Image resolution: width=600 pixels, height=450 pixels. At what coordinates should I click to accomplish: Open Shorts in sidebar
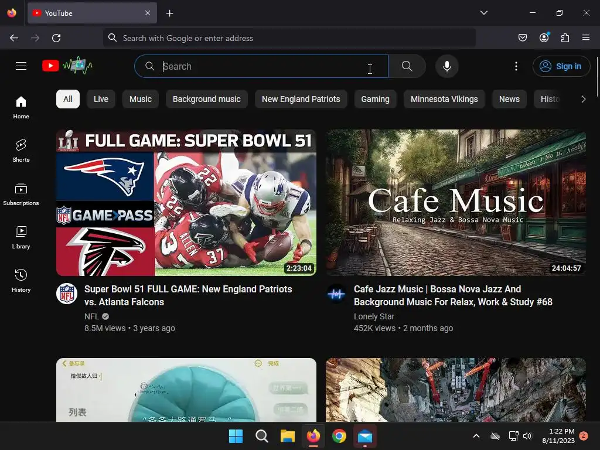pyautogui.click(x=21, y=151)
